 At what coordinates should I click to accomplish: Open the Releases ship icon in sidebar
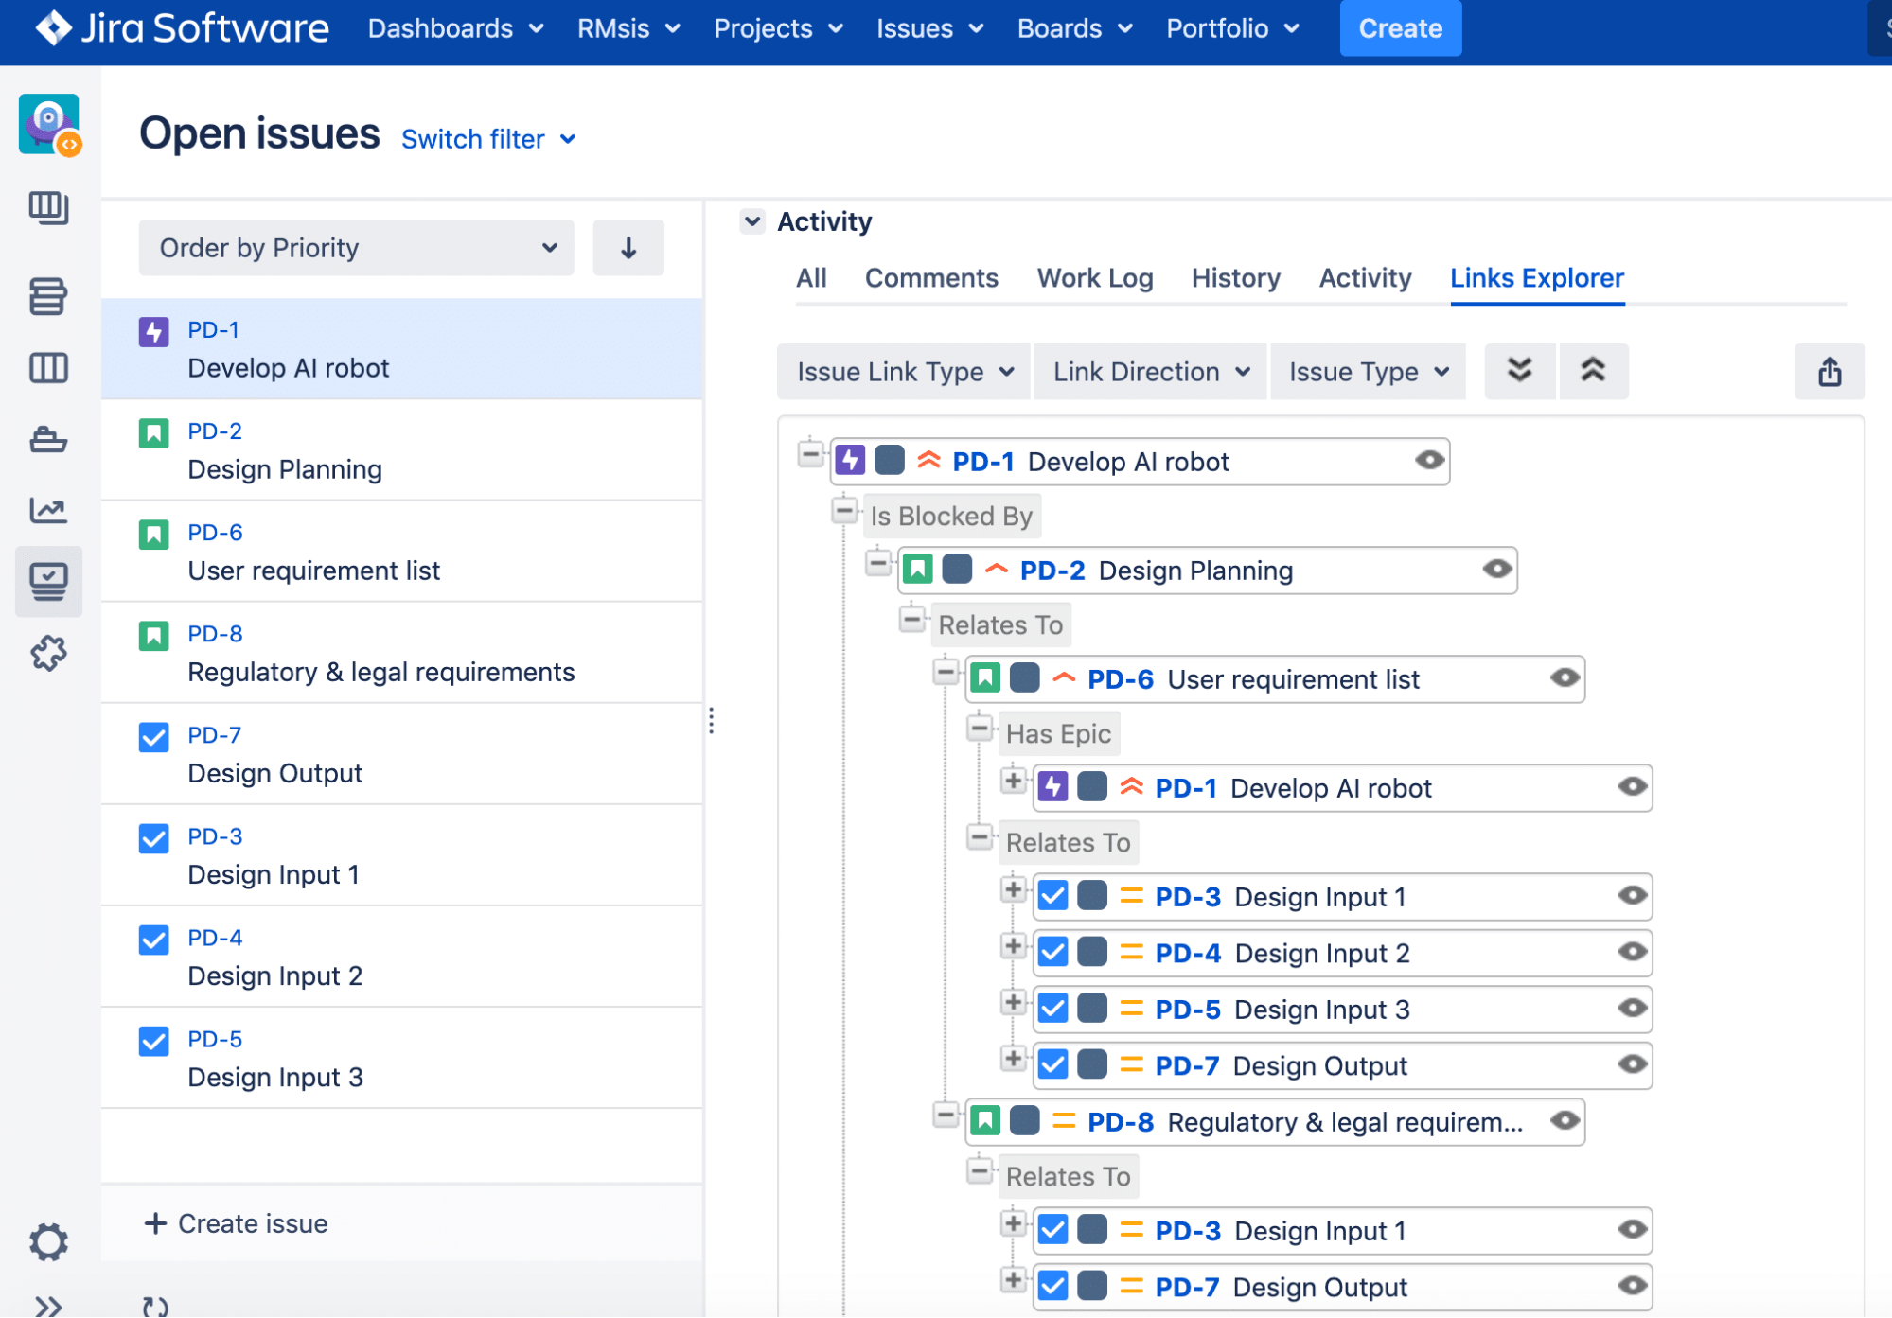(x=48, y=440)
